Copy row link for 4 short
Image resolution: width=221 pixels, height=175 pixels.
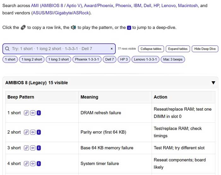click(x=26, y=164)
